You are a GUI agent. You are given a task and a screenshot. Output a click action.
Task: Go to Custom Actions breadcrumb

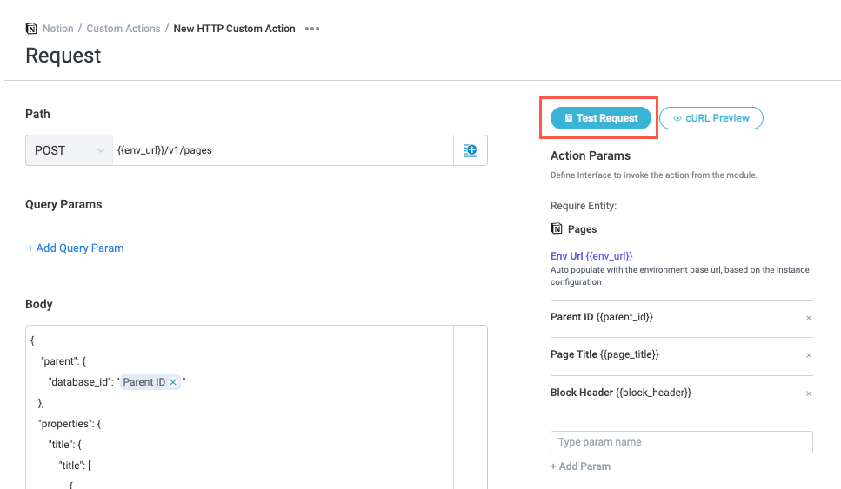(x=123, y=29)
